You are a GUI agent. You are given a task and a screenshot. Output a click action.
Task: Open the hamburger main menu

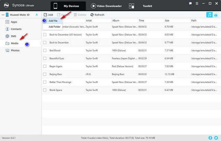tap(197, 3)
